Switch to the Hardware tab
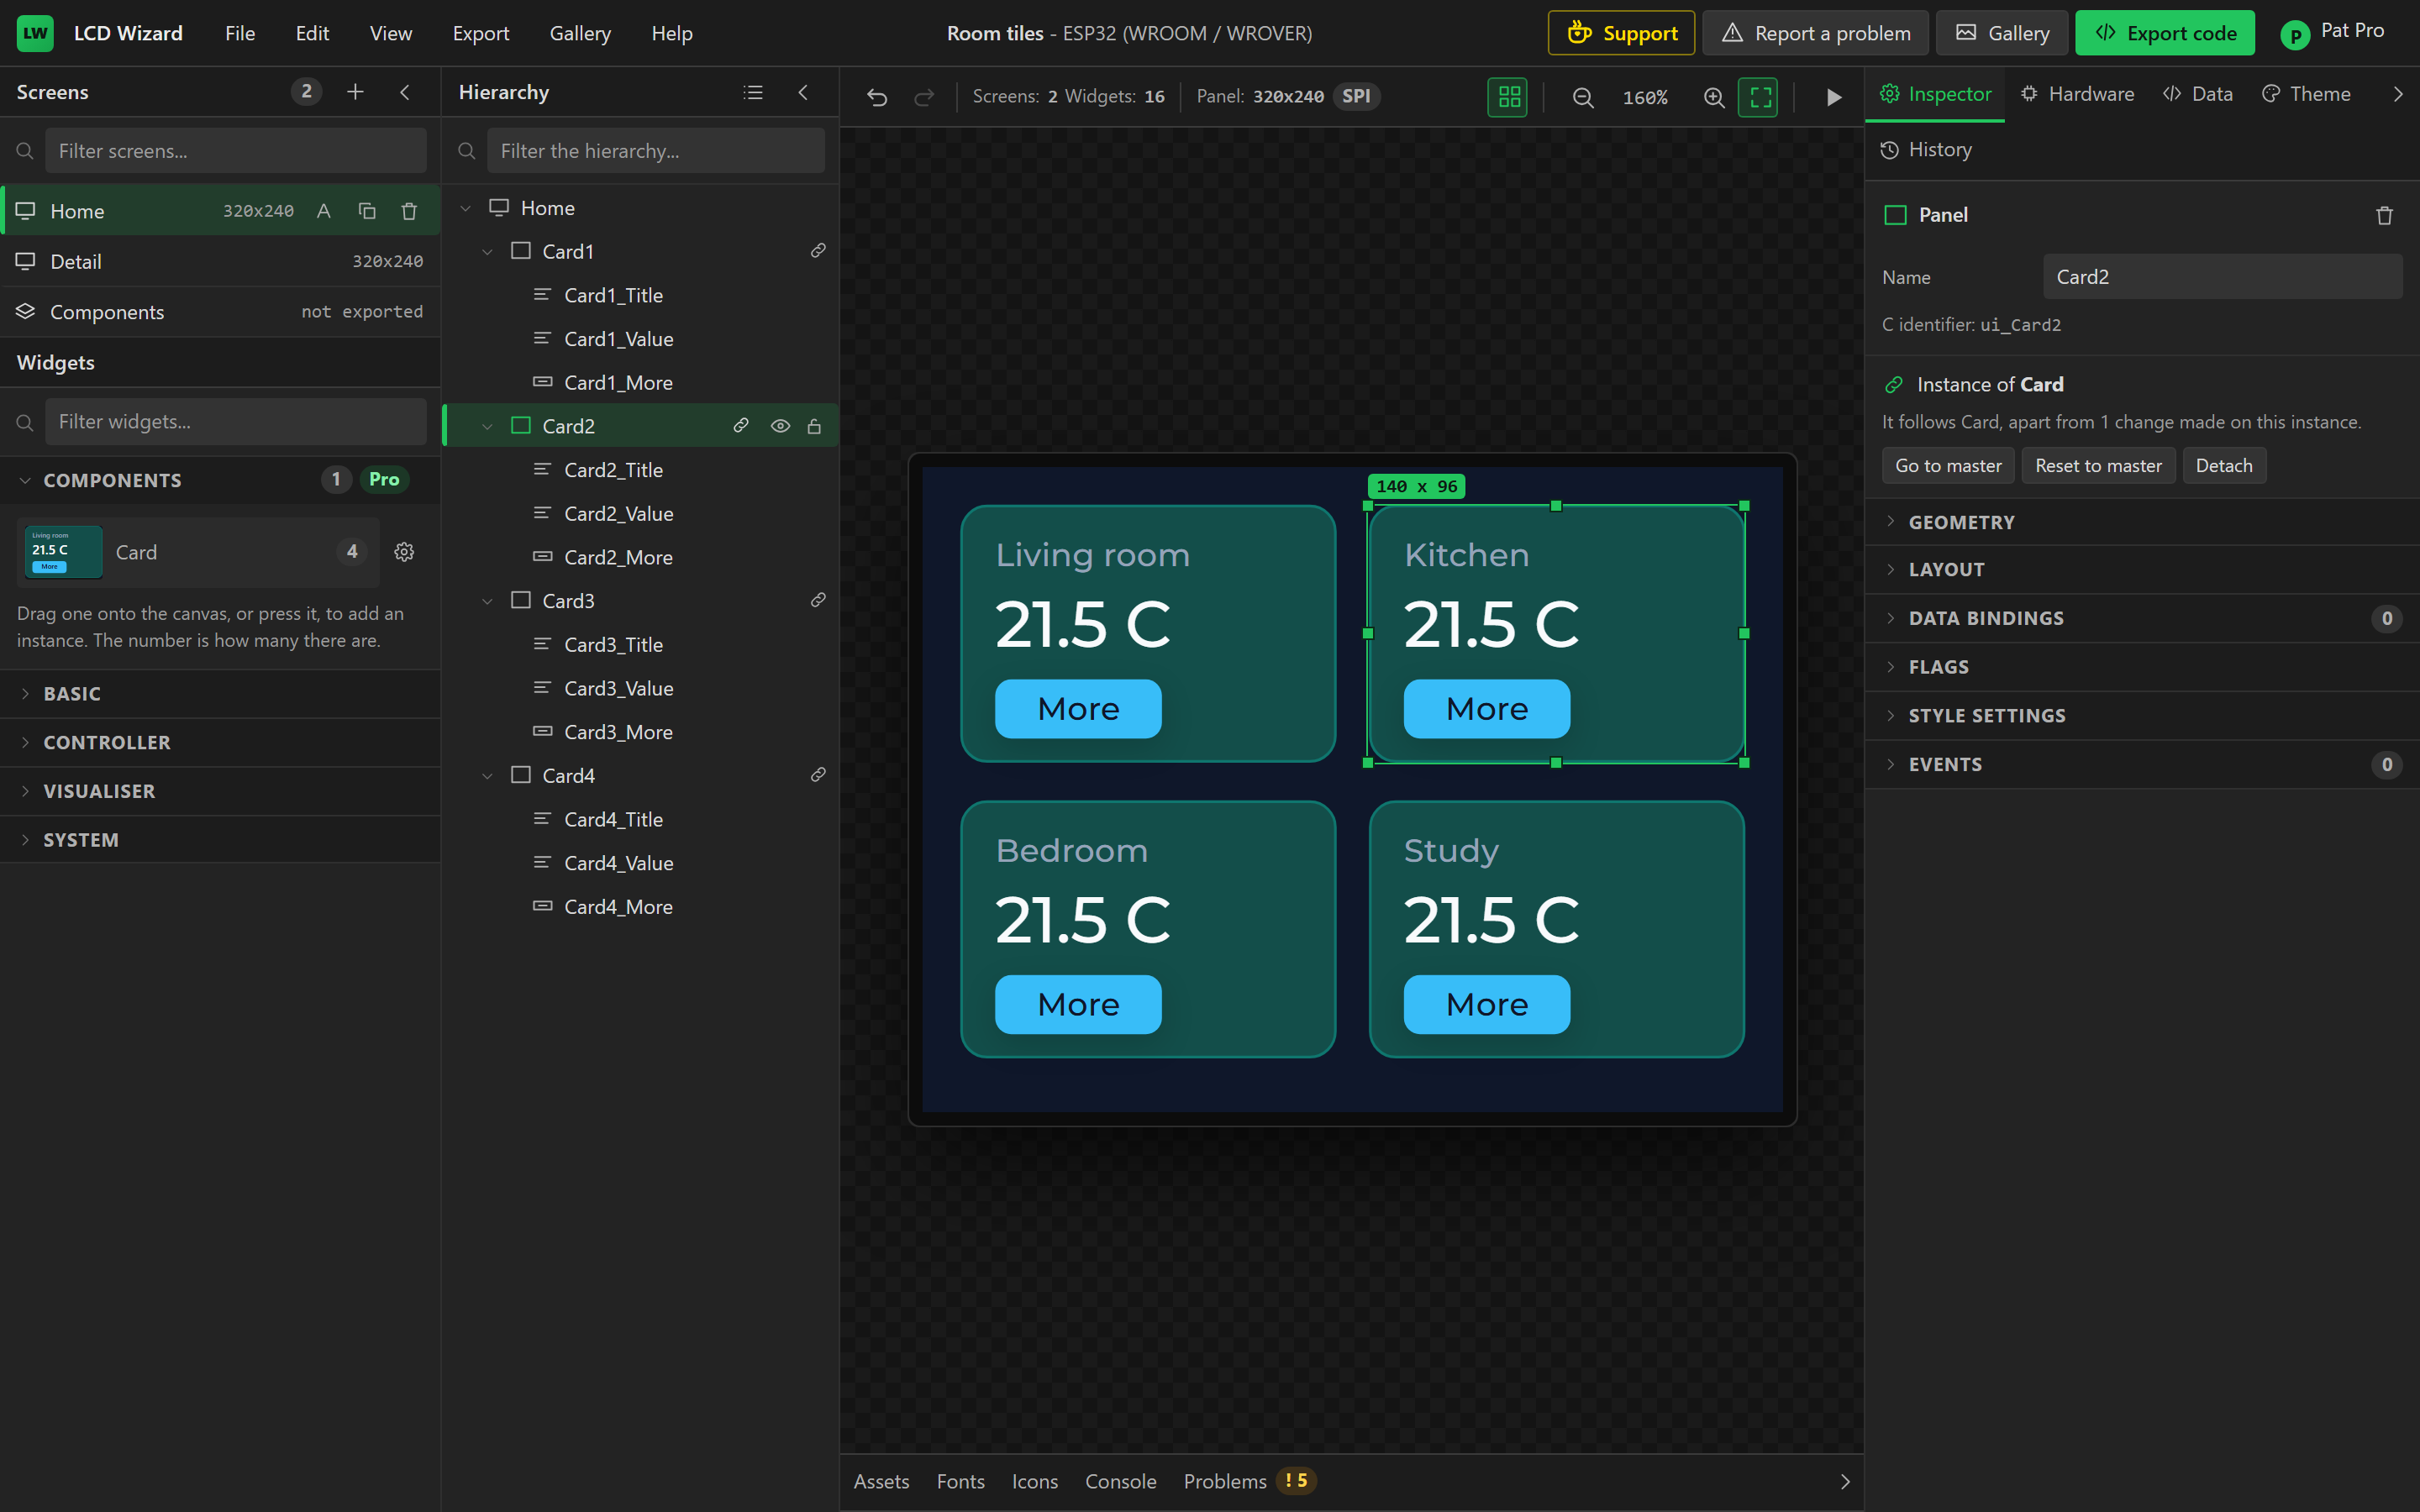This screenshot has width=2420, height=1512. coord(2078,94)
